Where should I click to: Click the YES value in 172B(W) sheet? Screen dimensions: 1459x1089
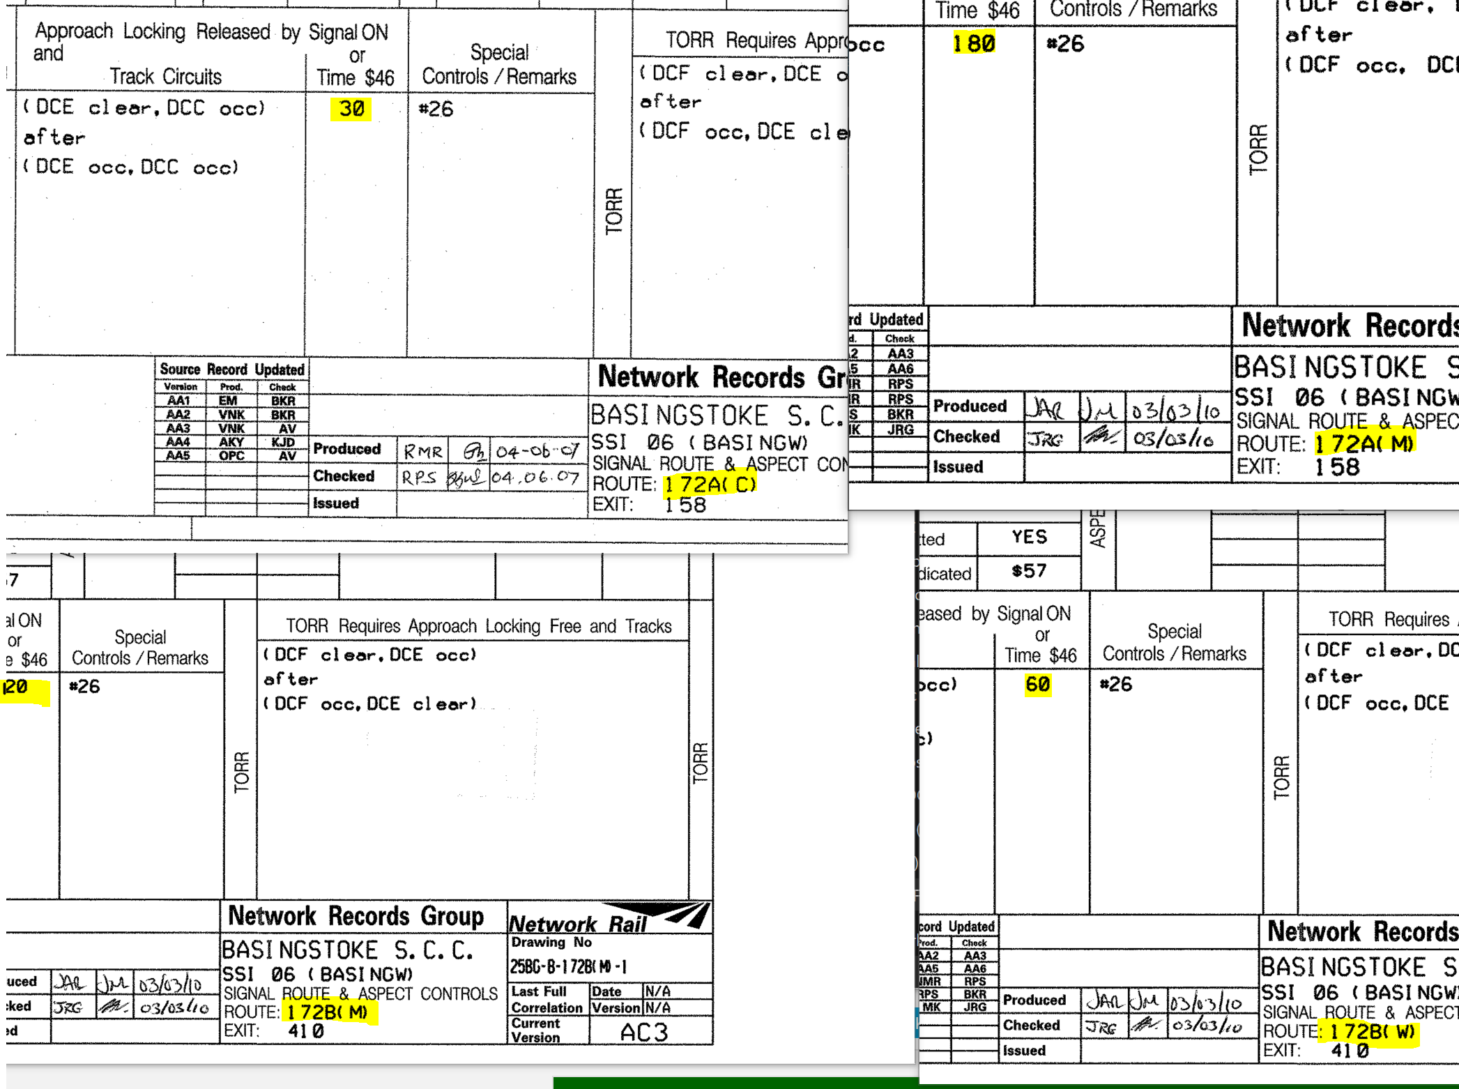pyautogui.click(x=1029, y=537)
